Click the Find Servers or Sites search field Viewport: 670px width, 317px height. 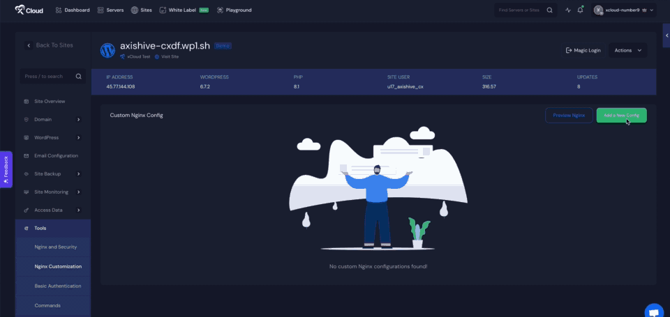click(525, 10)
